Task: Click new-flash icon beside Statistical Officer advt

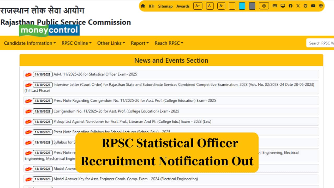Action: (x=28, y=74)
